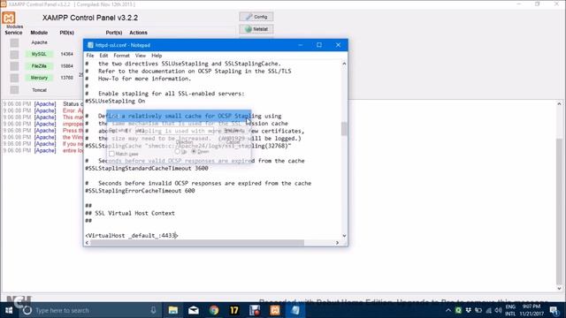This screenshot has width=566, height=318.
Task: Open Notepad's View menu
Action: tap(141, 56)
